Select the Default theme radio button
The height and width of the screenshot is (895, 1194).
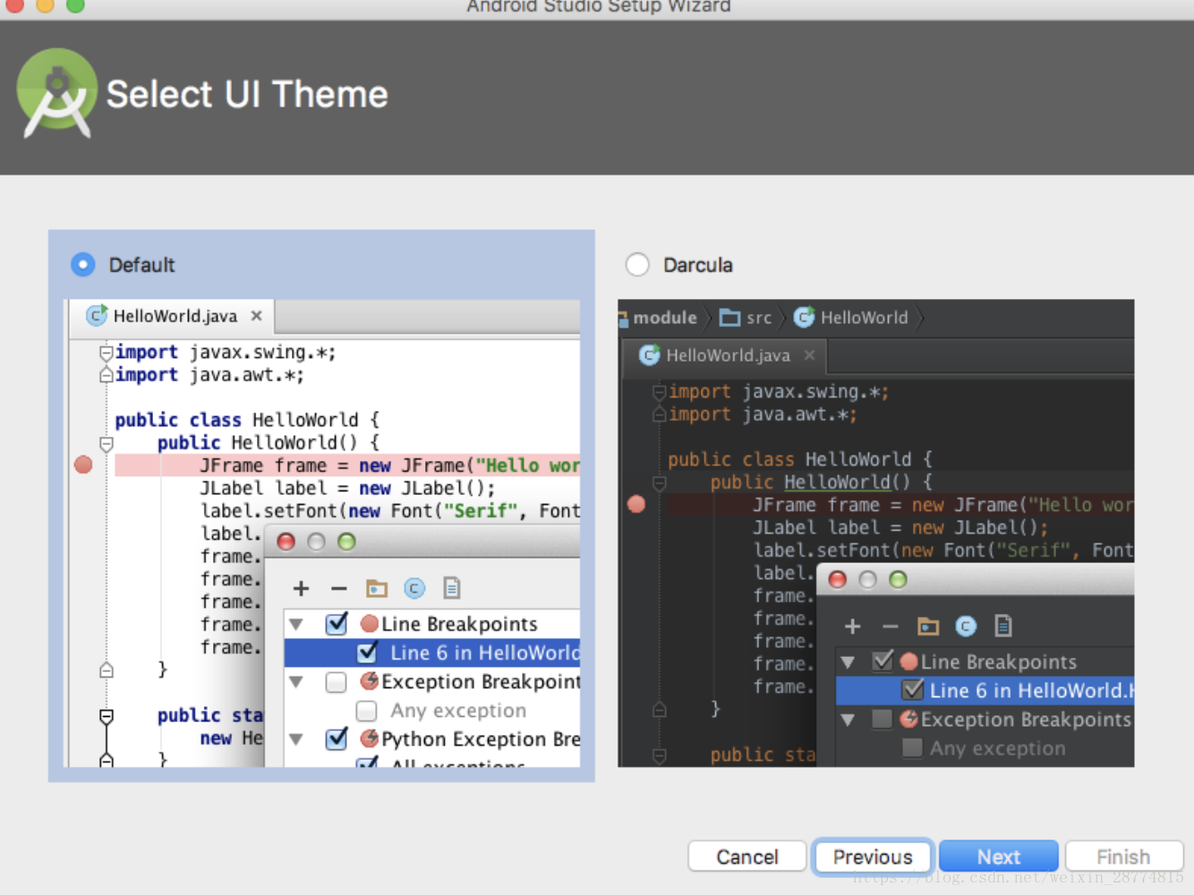pyautogui.click(x=82, y=265)
